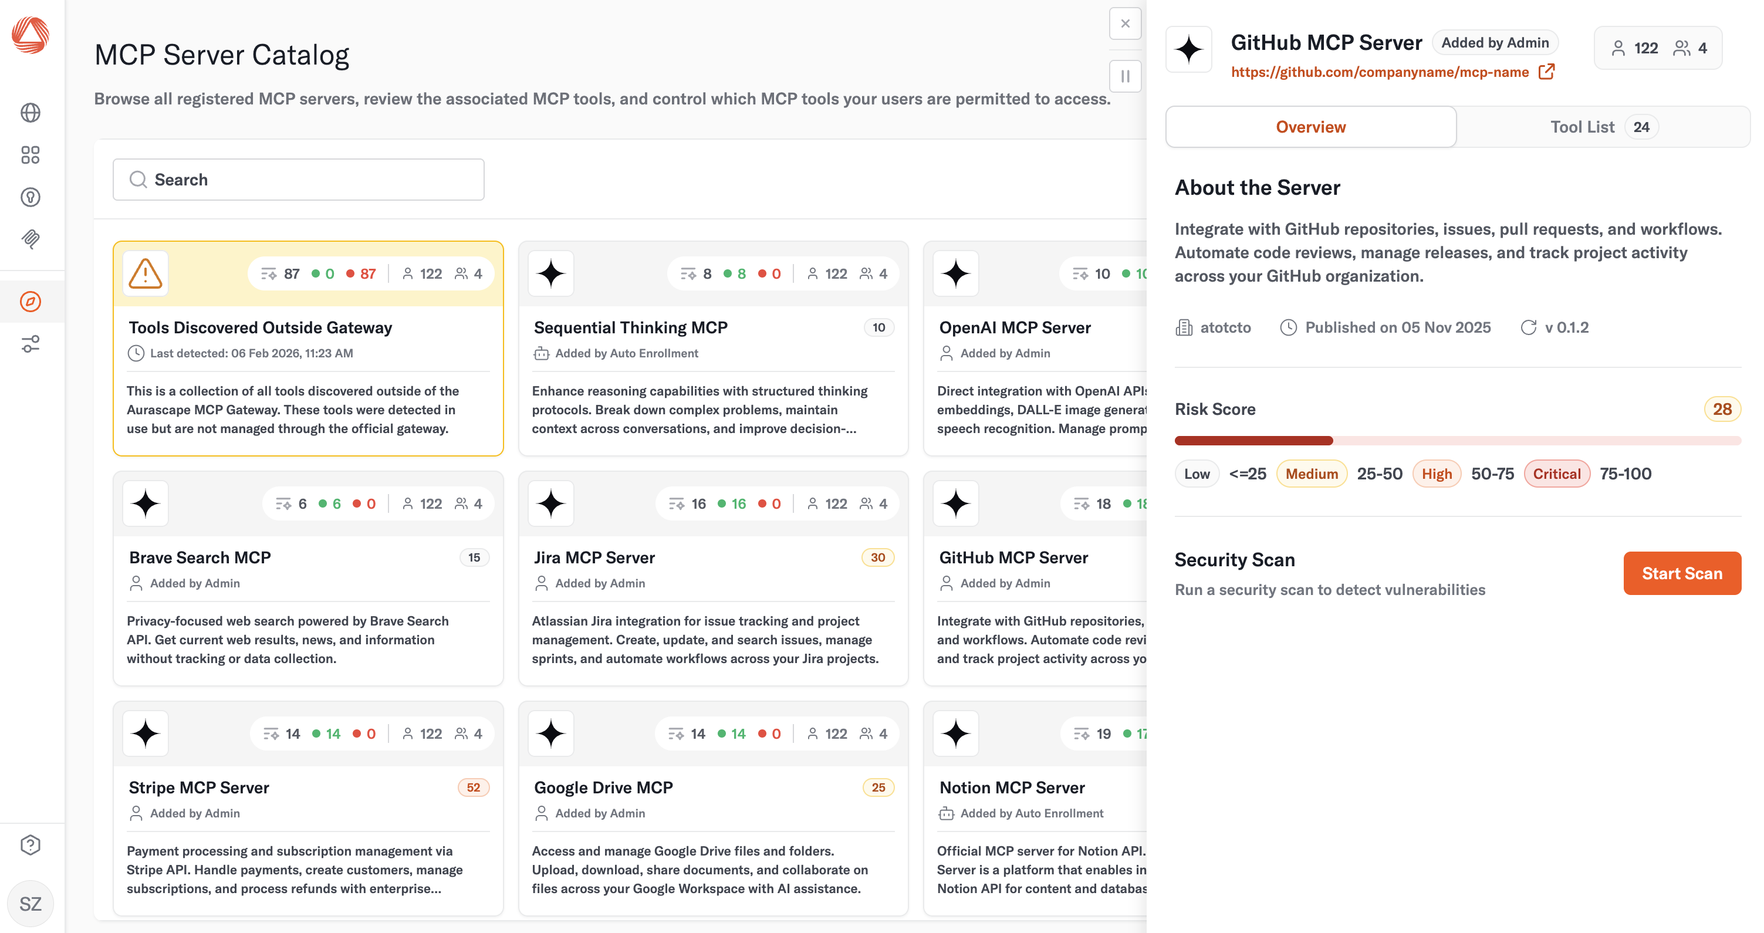The width and height of the screenshot is (1764, 933).
Task: Click the Start Scan button
Action: [x=1681, y=573]
